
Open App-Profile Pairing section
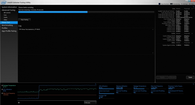9,31
